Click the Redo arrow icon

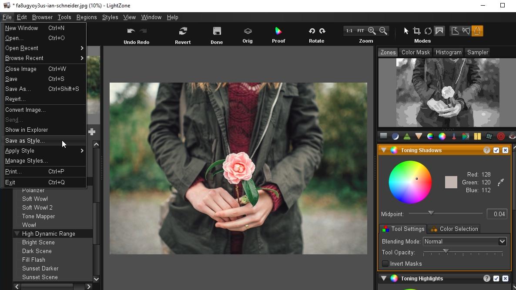click(x=143, y=31)
